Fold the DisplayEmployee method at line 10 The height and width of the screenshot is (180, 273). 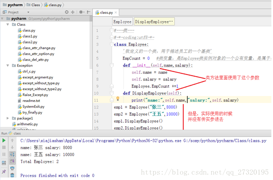pyautogui.click(x=112, y=93)
